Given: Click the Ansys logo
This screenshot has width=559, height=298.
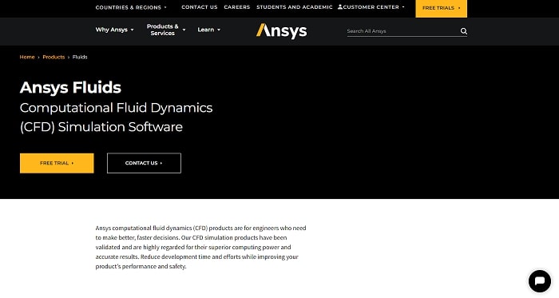Looking at the screenshot, I should pos(281,30).
